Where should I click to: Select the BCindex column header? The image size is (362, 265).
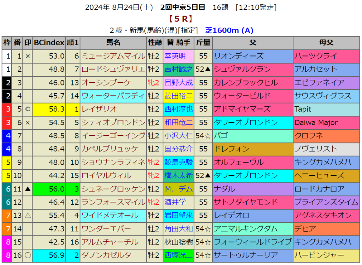pos(49,43)
